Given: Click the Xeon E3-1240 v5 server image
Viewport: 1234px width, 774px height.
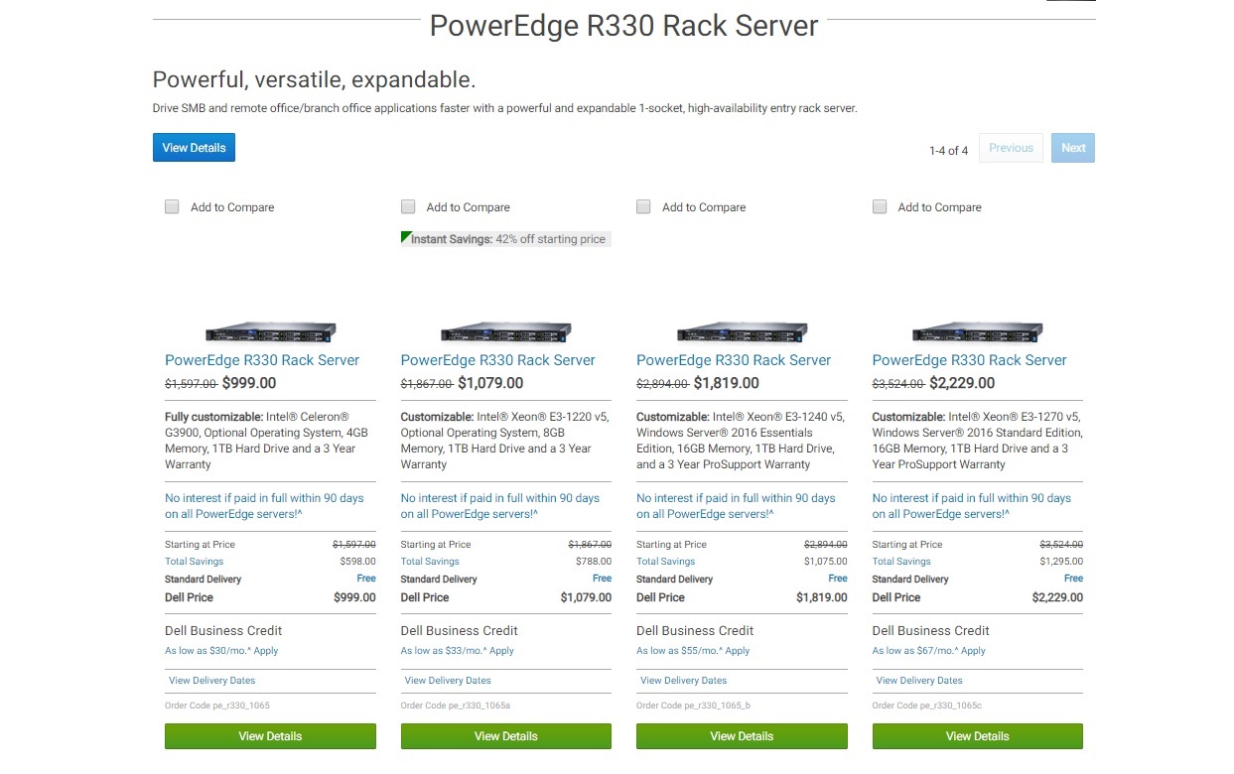Looking at the screenshot, I should [x=742, y=331].
